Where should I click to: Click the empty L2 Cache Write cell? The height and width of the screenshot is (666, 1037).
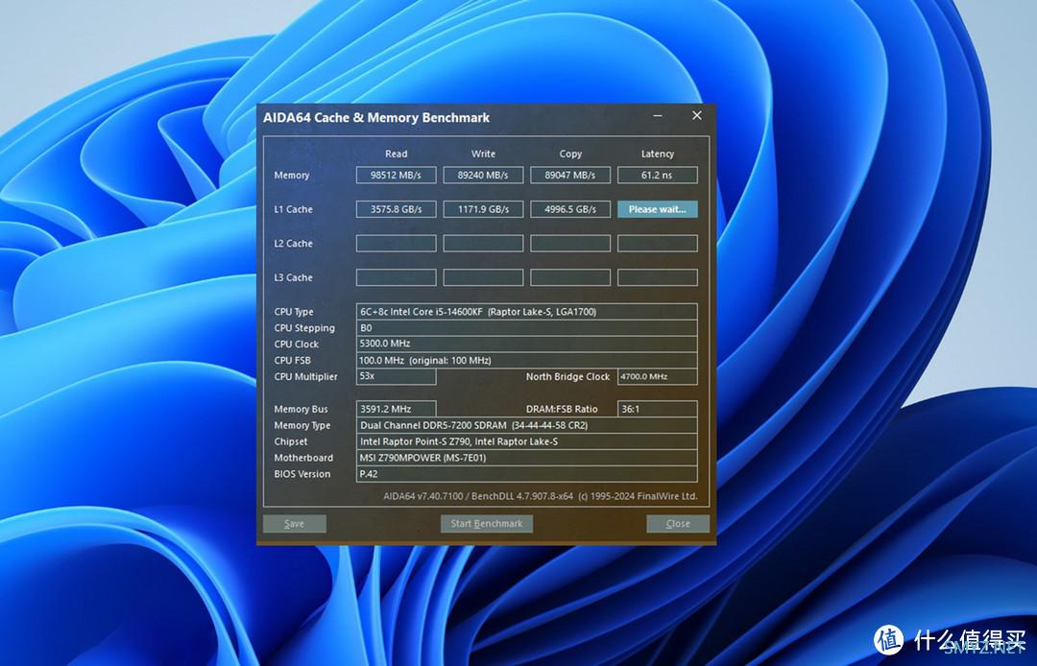pos(483,243)
